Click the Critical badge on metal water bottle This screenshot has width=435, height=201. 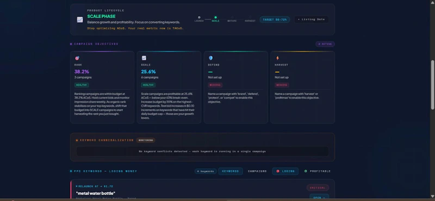pyautogui.click(x=318, y=188)
